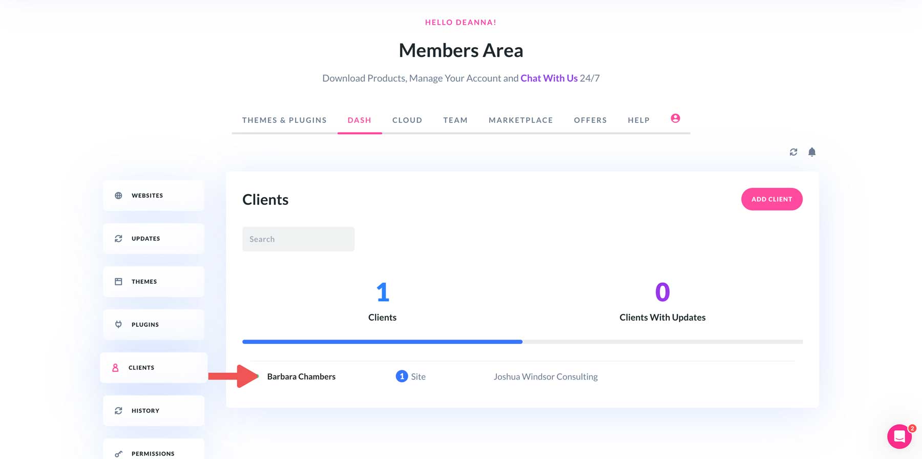Click the account profile icon in tabs
The width and height of the screenshot is (922, 459).
pos(675,118)
